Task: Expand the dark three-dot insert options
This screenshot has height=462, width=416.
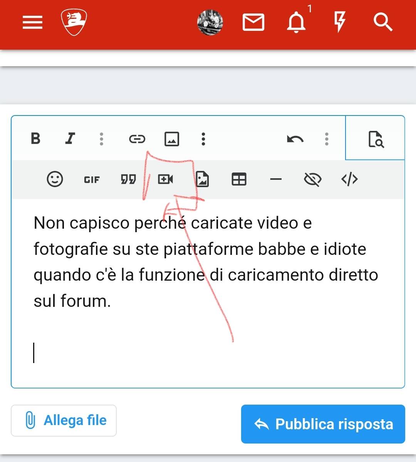Action: (x=203, y=139)
